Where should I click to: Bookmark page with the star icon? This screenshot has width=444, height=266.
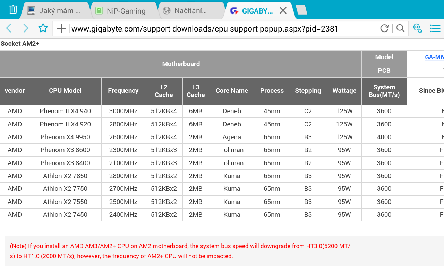[x=43, y=28]
